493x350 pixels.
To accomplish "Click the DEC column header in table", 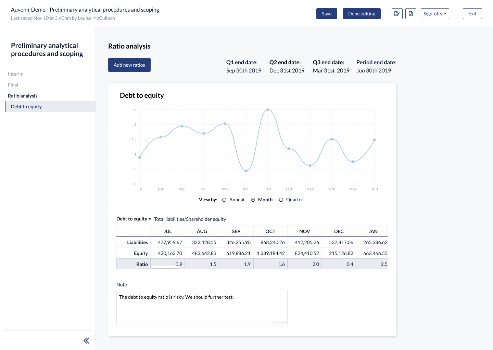I will tap(339, 231).
